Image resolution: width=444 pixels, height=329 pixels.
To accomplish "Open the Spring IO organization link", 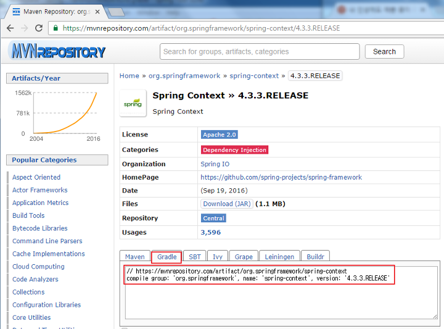I will pyautogui.click(x=215, y=164).
